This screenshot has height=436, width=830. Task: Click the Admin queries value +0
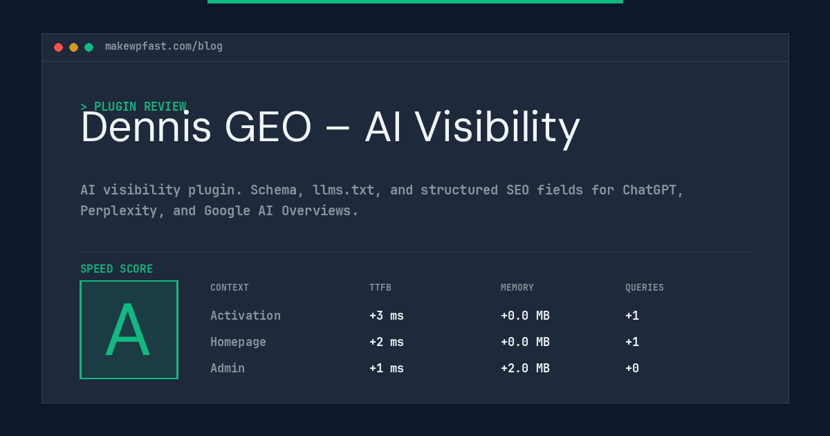(x=632, y=368)
